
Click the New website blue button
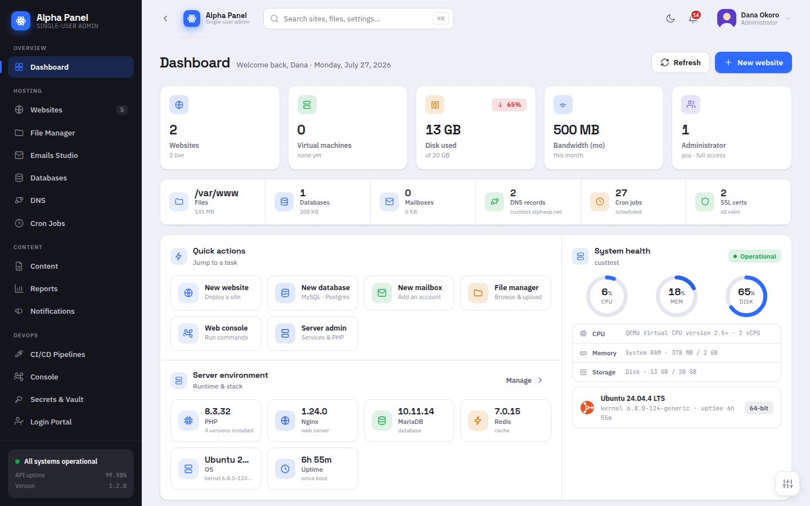click(x=753, y=62)
